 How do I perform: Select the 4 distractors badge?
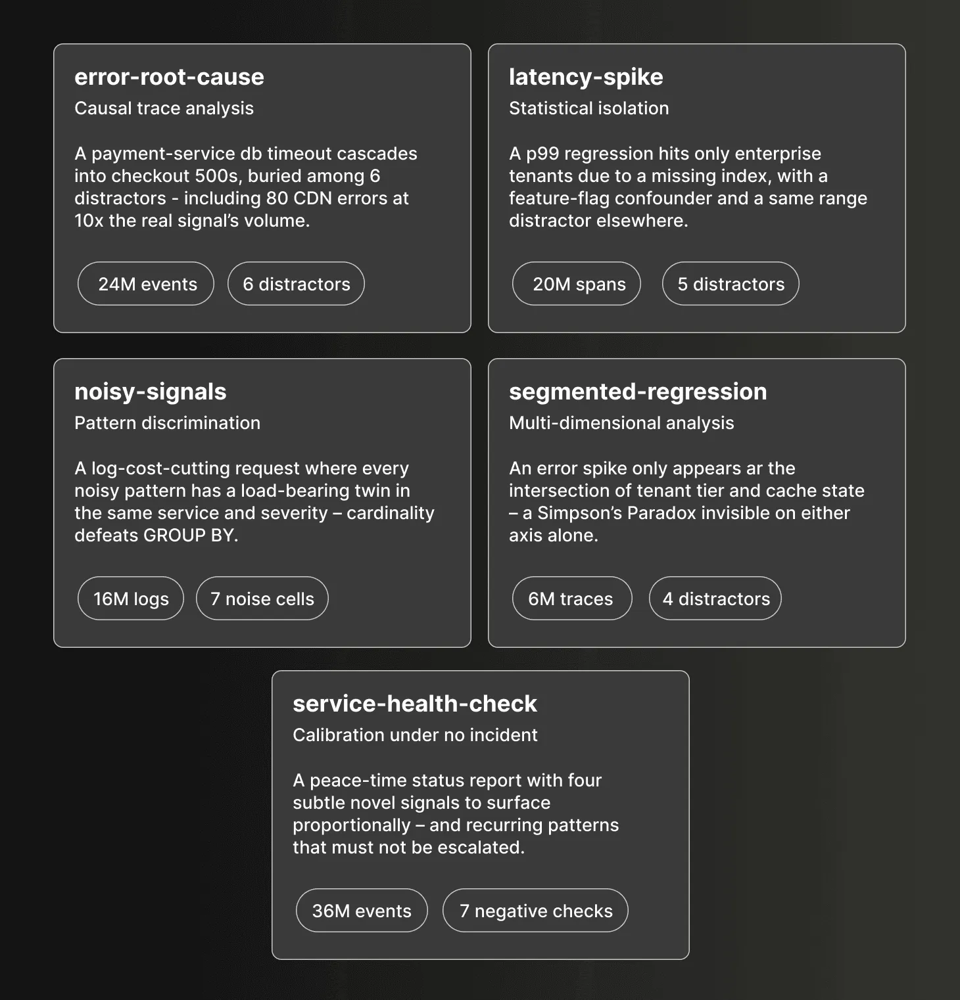715,599
